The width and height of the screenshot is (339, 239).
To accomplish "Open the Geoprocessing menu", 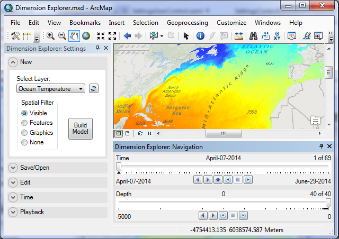I will click(188, 23).
